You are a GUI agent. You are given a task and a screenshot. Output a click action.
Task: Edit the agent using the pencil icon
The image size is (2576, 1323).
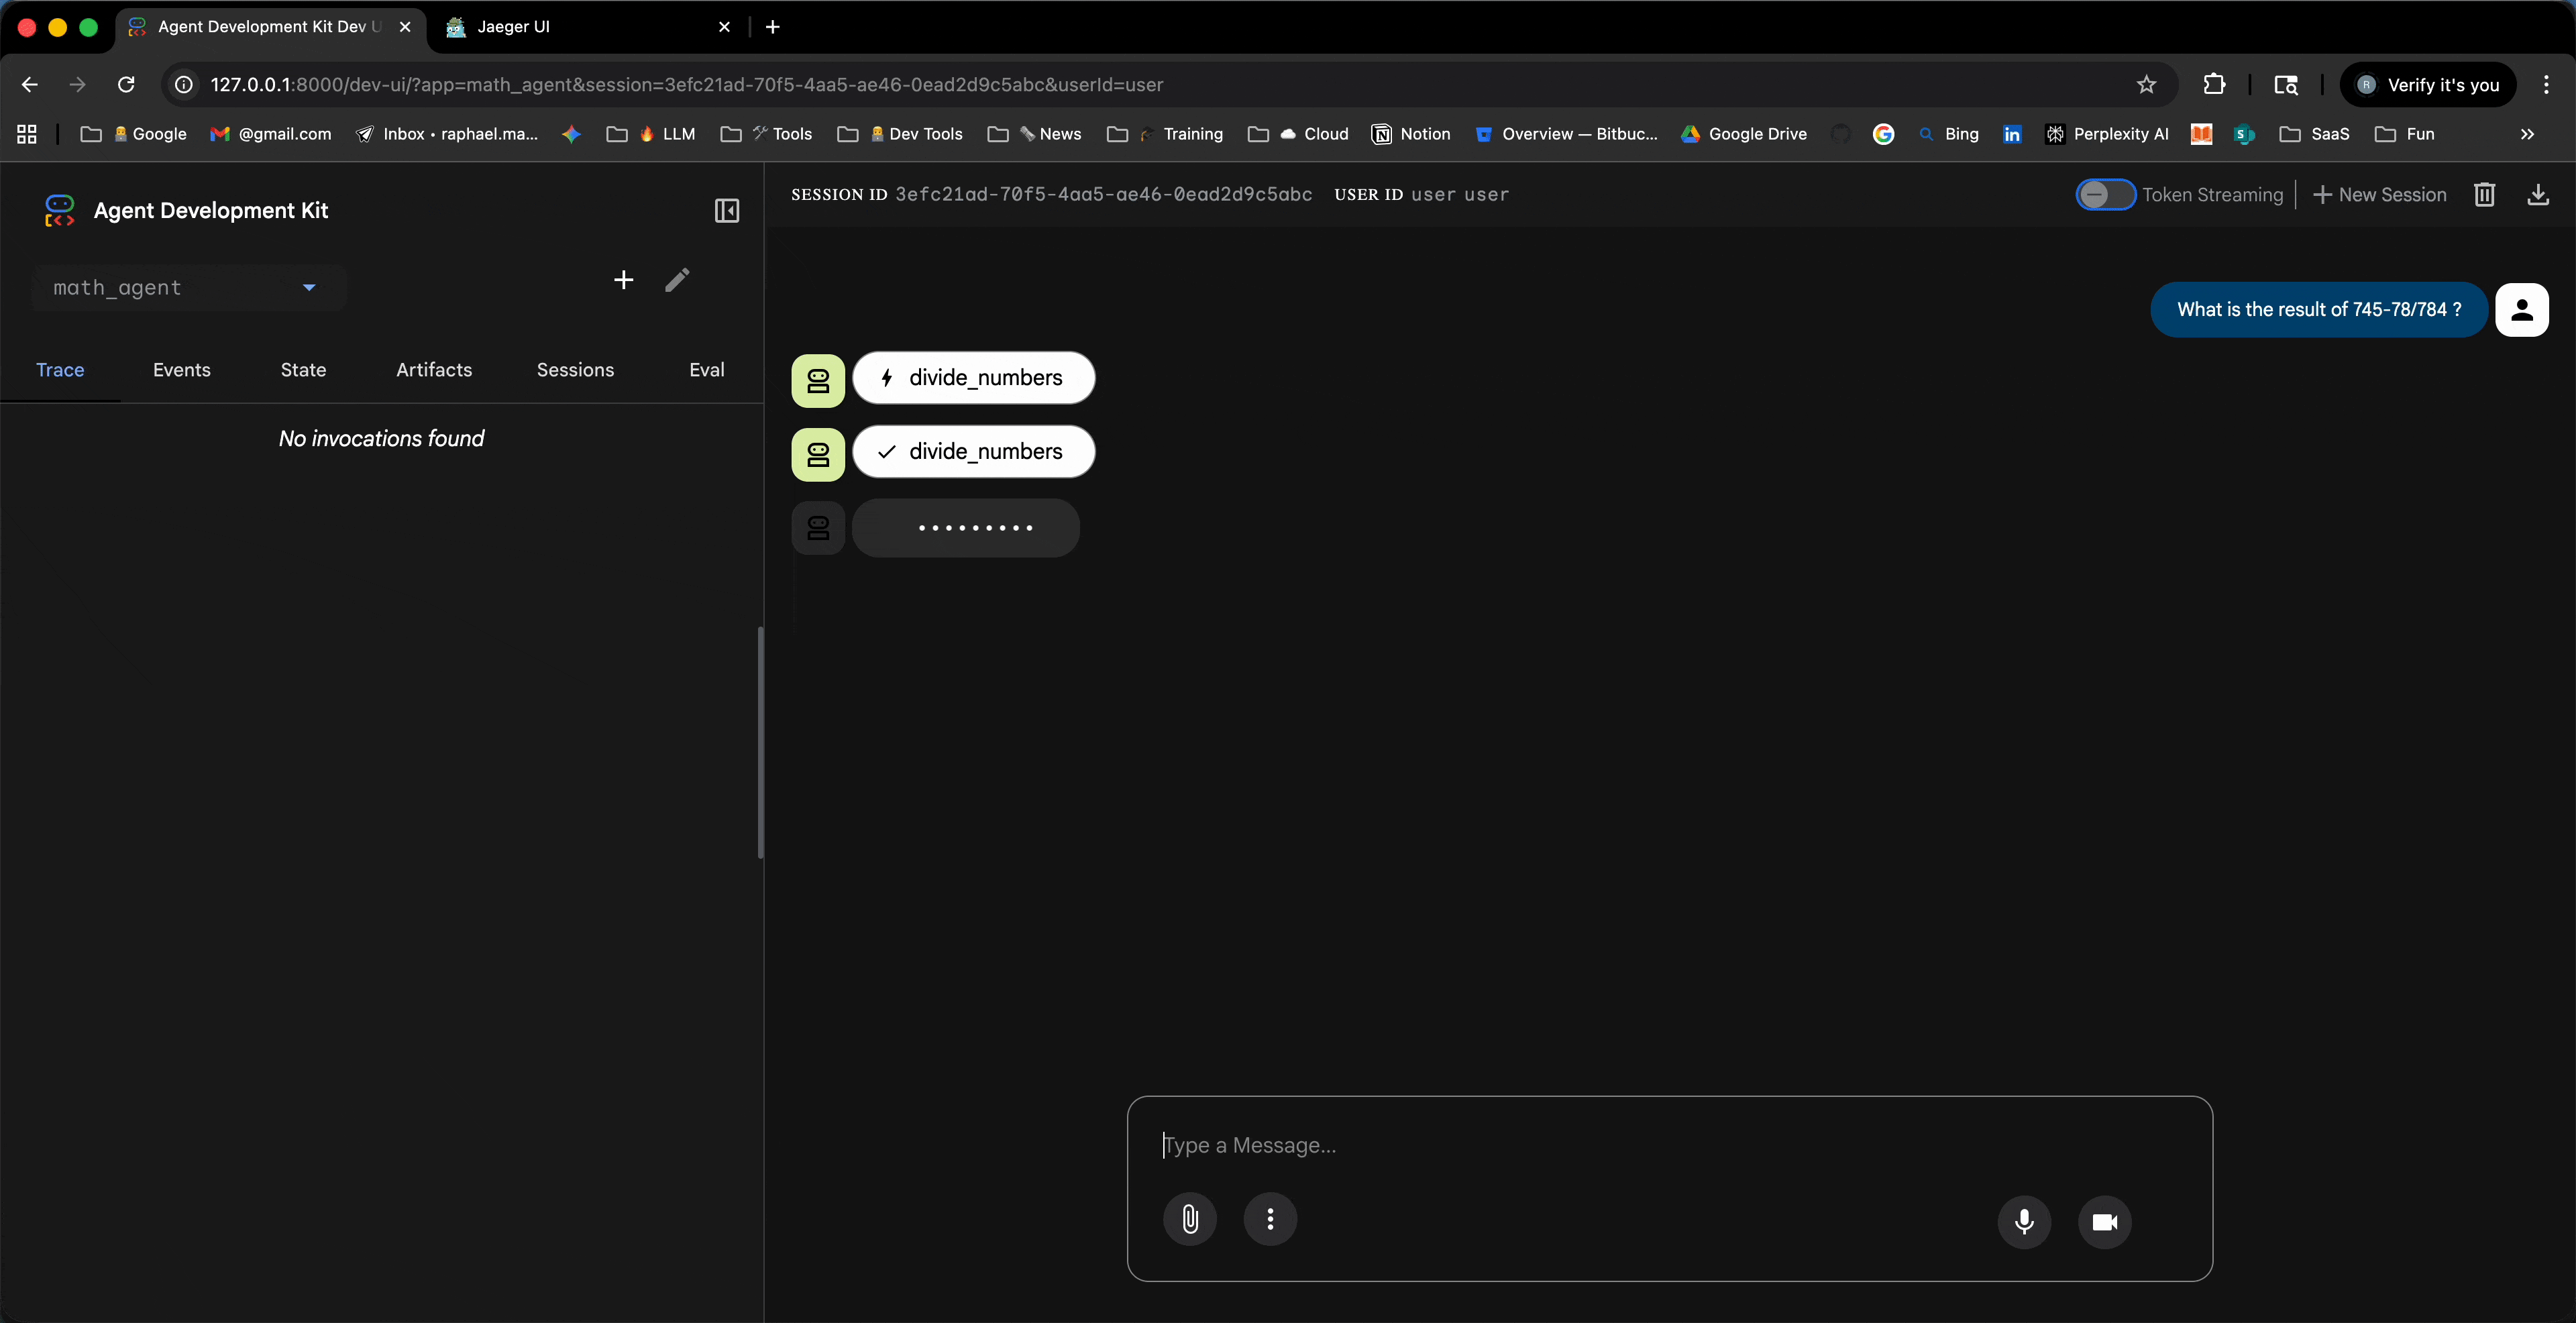(x=678, y=280)
